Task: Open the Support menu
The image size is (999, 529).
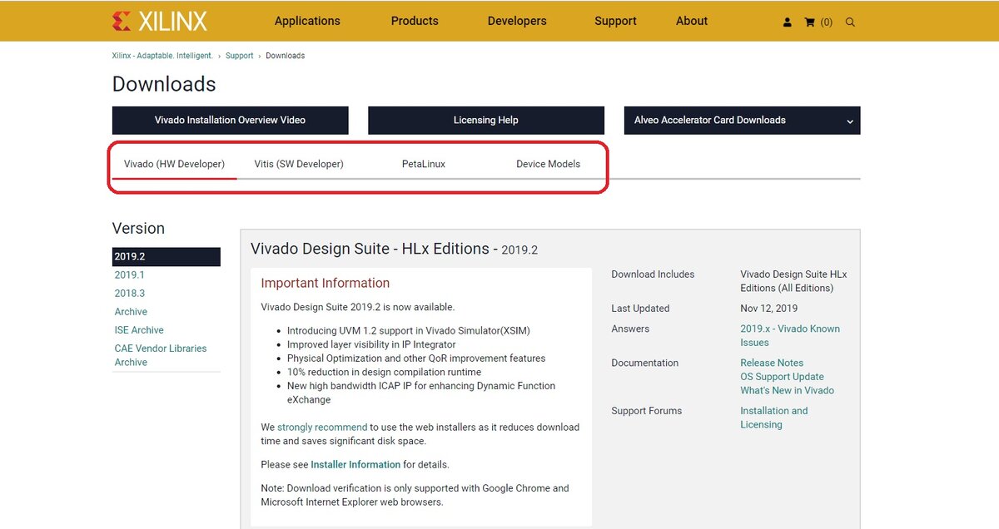Action: pyautogui.click(x=615, y=21)
